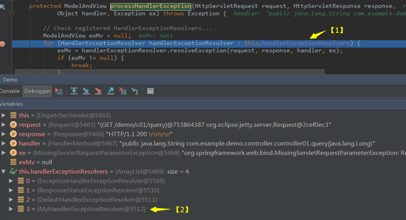
Task: Switch to the Console tab
Action: coord(10,91)
